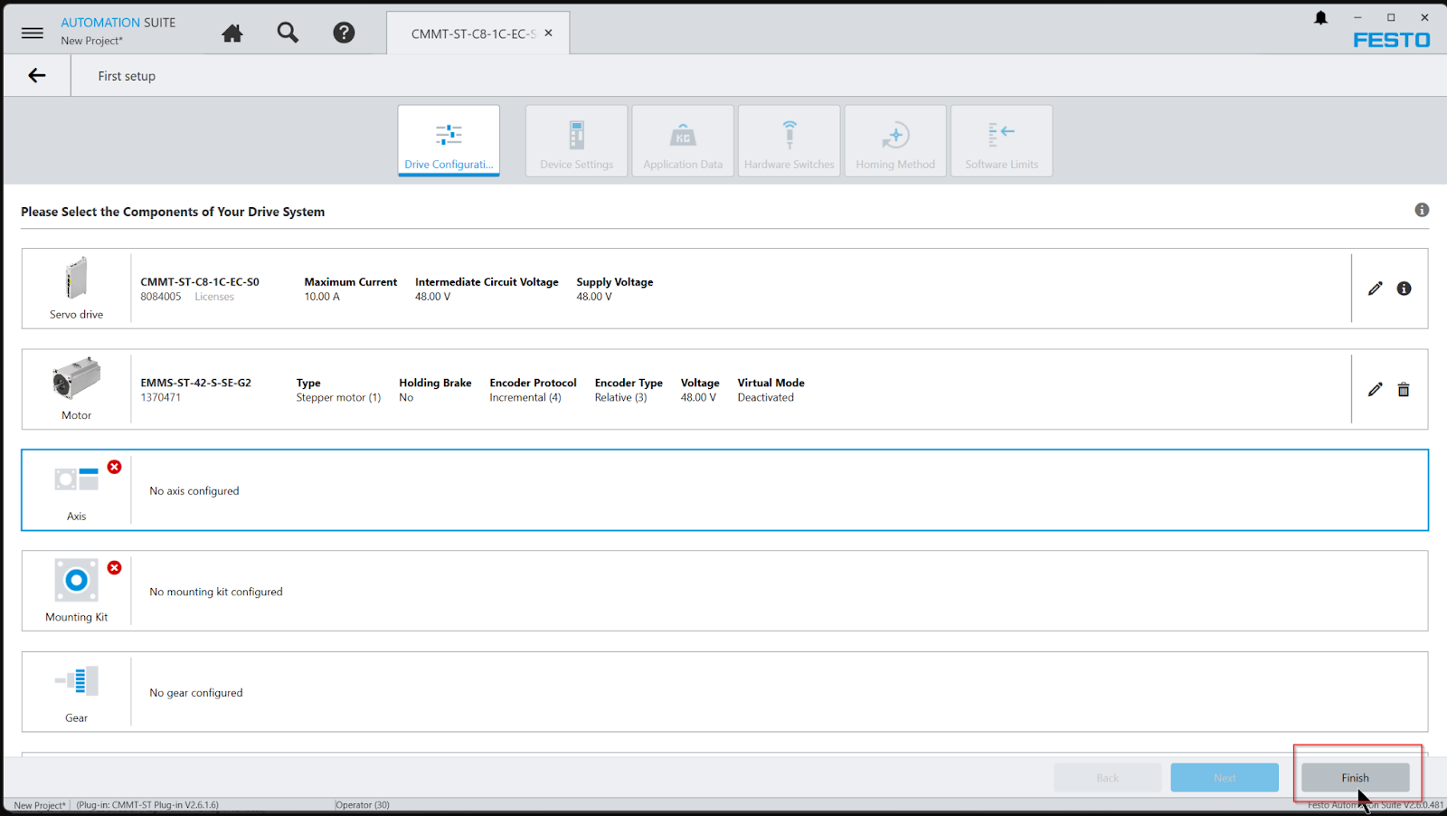Click the EMMS-ST-42-S-SE-G2 motor name

195,383
